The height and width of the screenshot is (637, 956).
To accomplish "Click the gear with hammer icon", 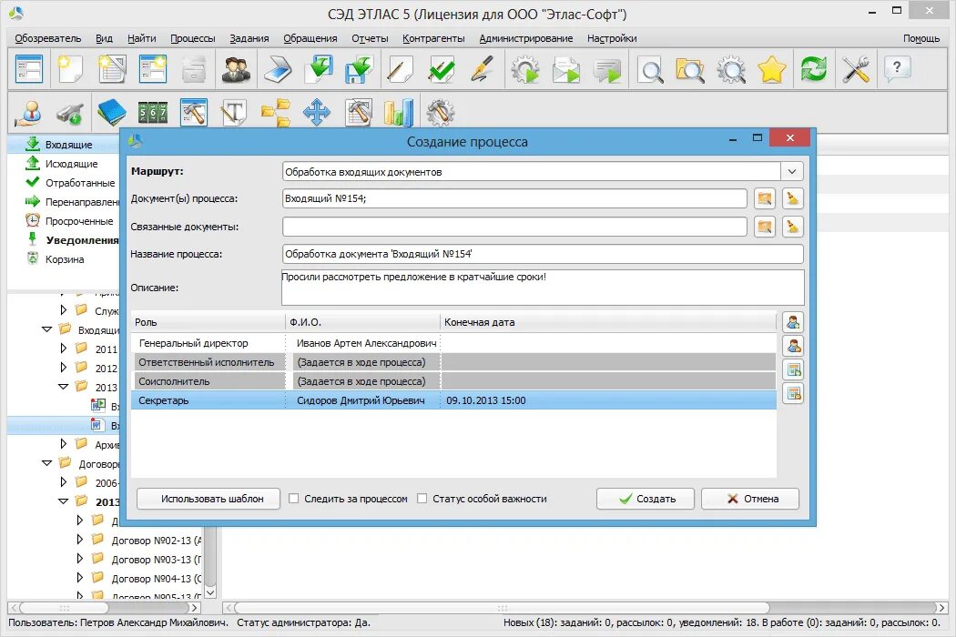I will 440,112.
